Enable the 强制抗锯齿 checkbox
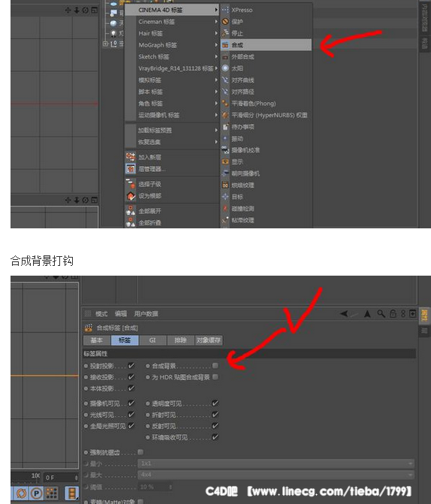This screenshot has width=431, height=504. click(140, 452)
